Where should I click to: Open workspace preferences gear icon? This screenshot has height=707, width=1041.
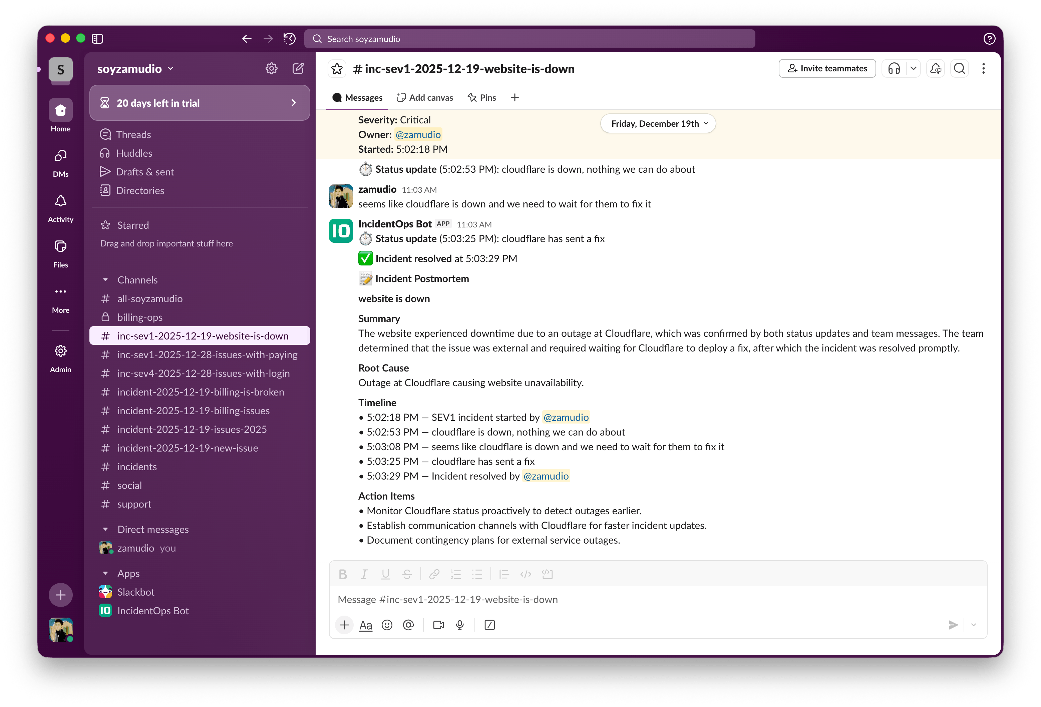pos(271,68)
